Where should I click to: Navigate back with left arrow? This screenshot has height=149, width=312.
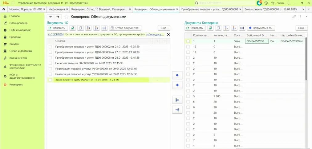click(x=51, y=17)
